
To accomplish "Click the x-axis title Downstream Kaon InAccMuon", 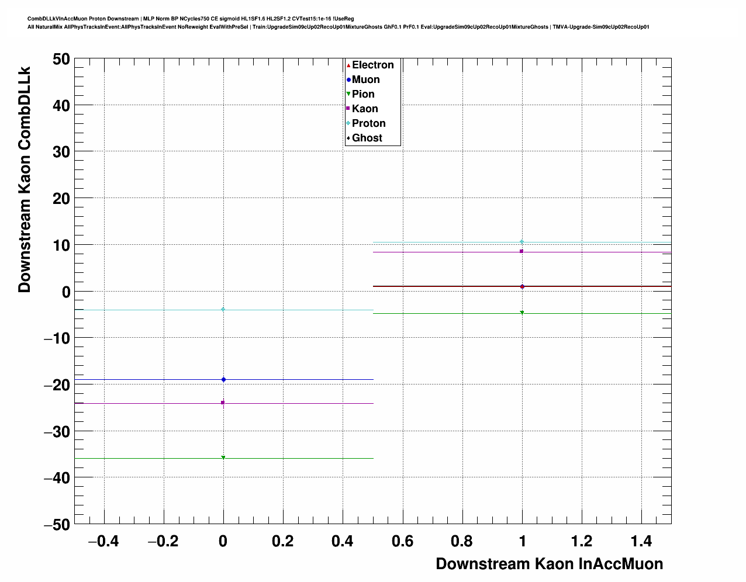I will coord(550,564).
